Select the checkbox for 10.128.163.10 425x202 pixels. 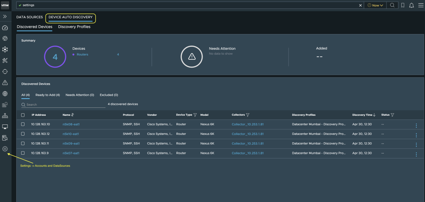[23, 124]
